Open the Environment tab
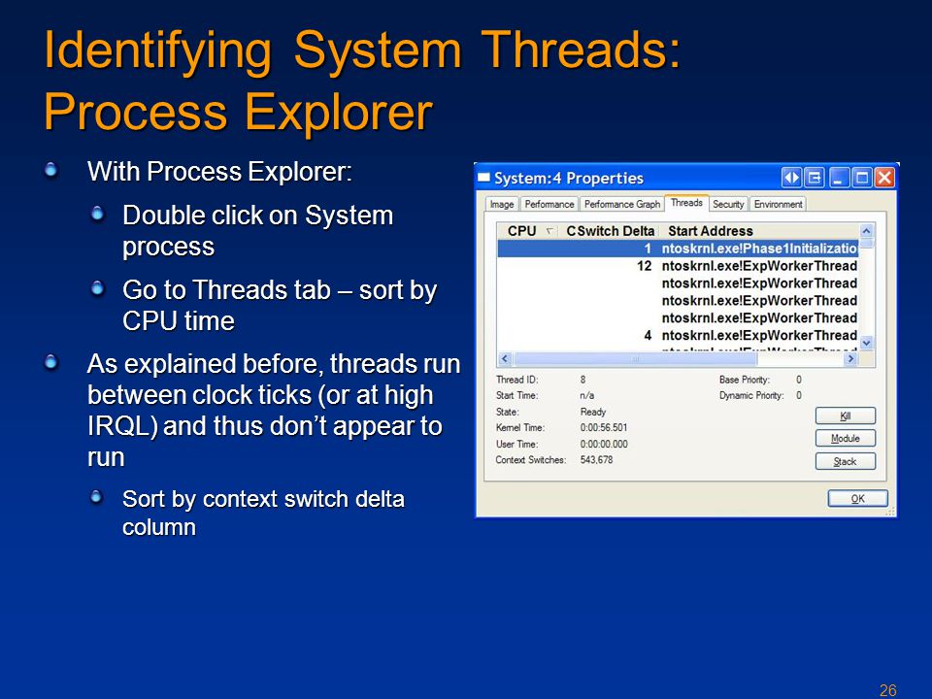 (778, 204)
